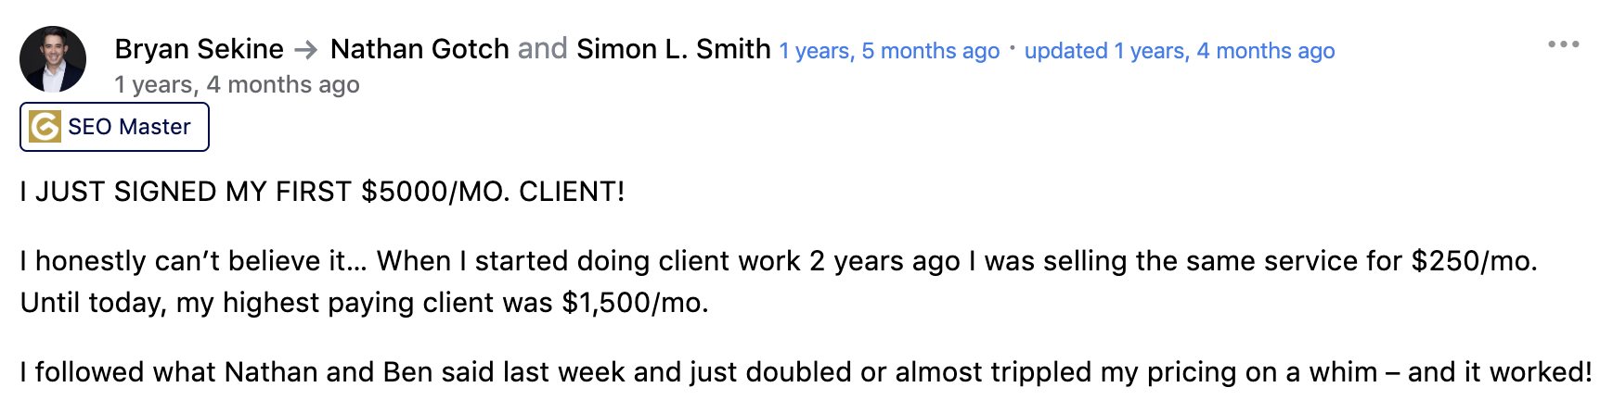Click the "updated 1 years, 4 months ago" link
The height and width of the screenshot is (400, 1613).
(1179, 51)
